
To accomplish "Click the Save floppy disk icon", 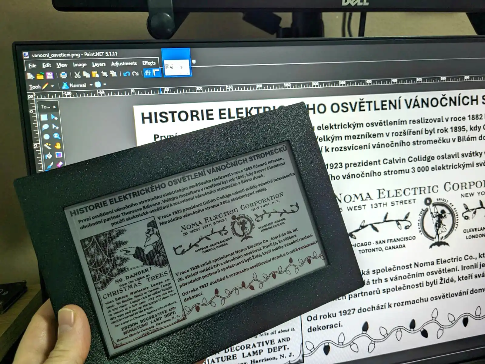I will point(50,75).
